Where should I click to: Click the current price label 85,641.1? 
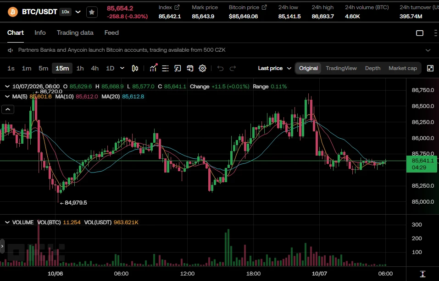(x=422, y=164)
